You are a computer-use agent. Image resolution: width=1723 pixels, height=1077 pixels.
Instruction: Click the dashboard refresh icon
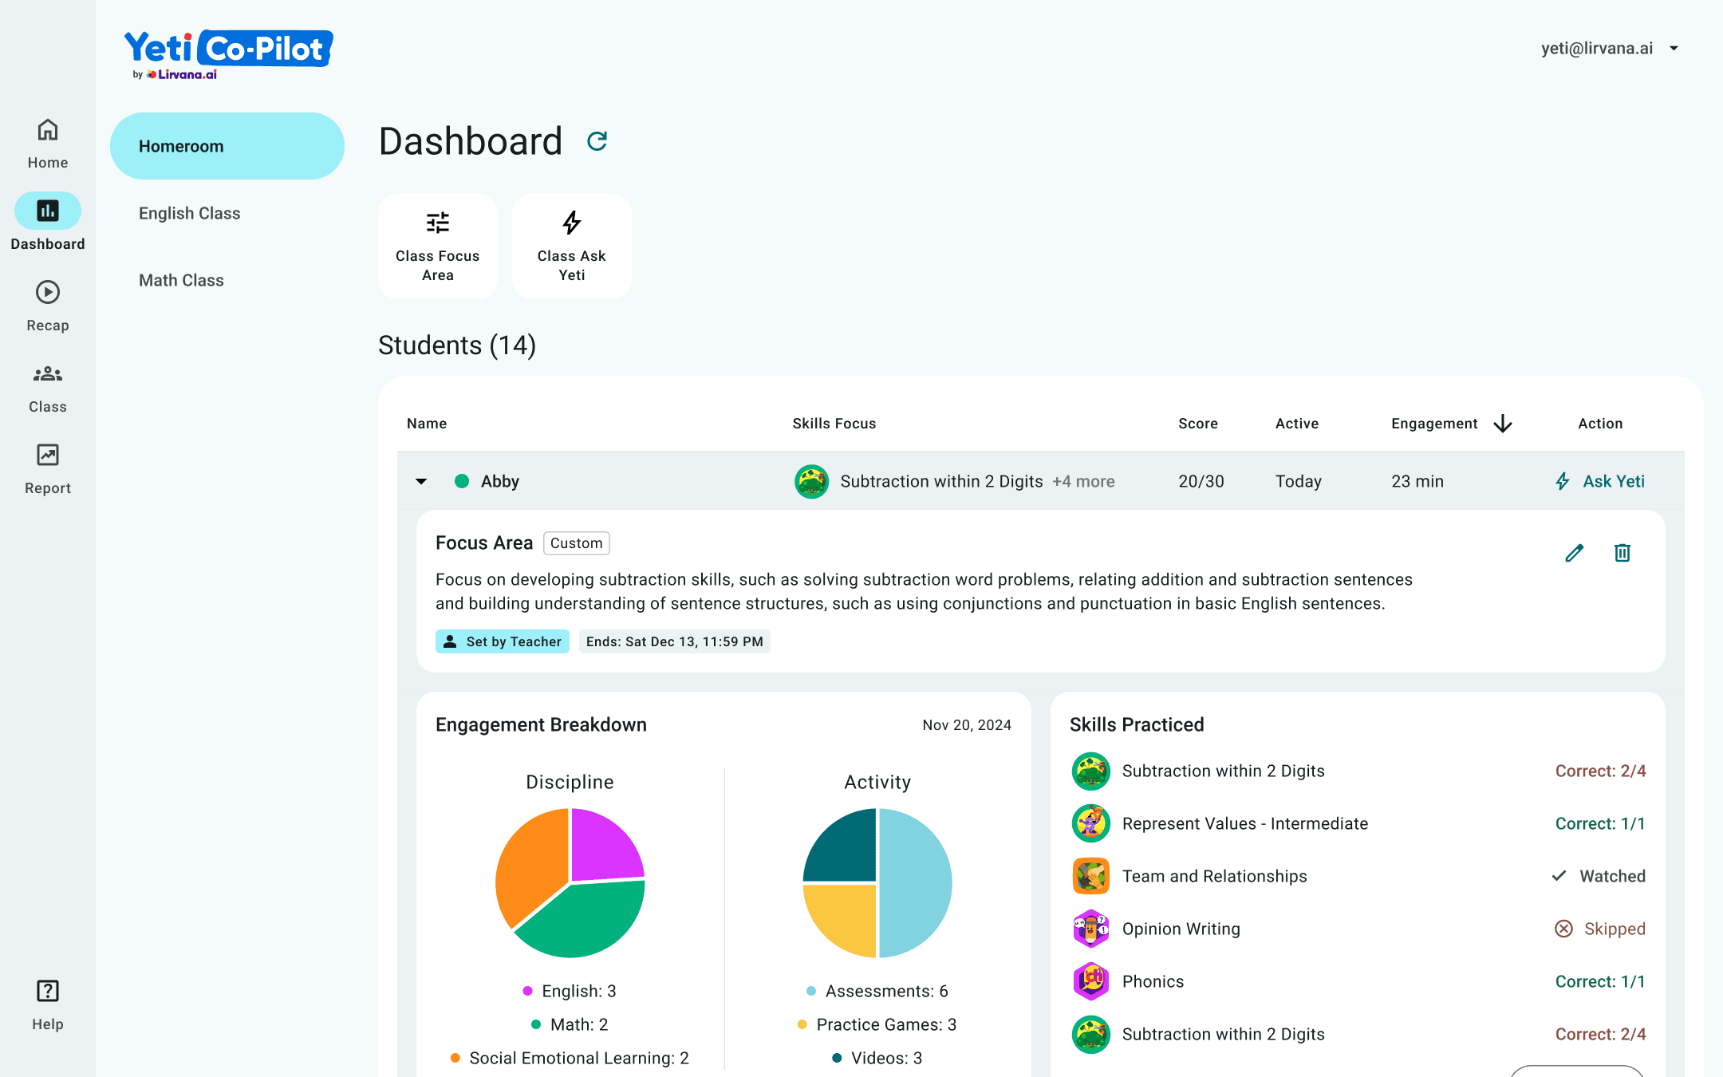[x=597, y=141]
